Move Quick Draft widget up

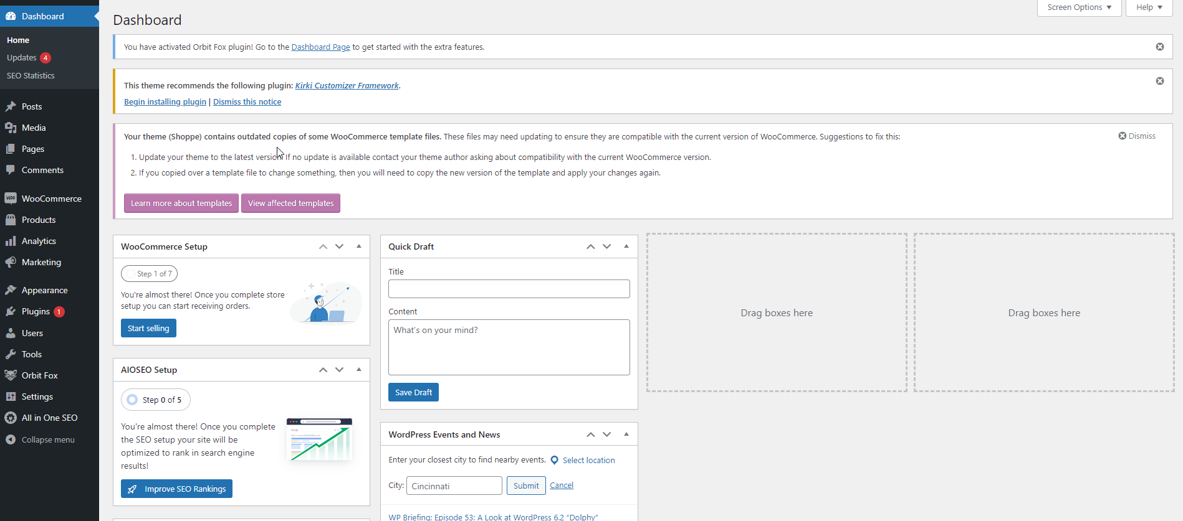[590, 246]
